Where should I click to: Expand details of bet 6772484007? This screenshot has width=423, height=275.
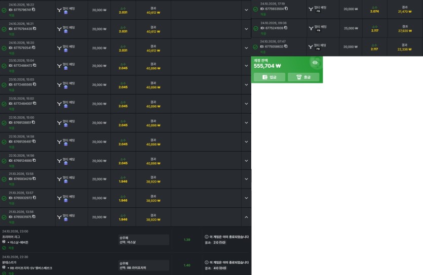point(246,104)
